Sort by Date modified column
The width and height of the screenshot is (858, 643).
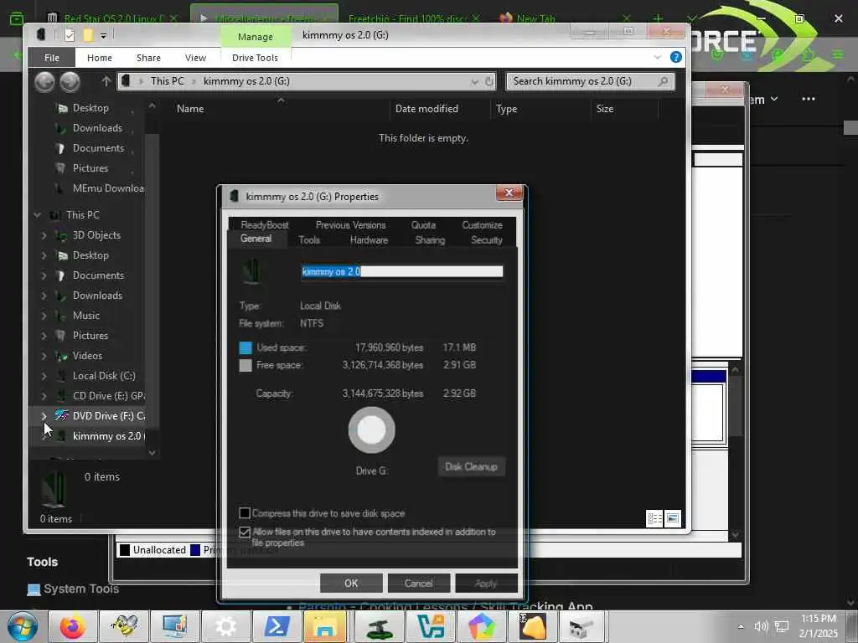tap(426, 109)
